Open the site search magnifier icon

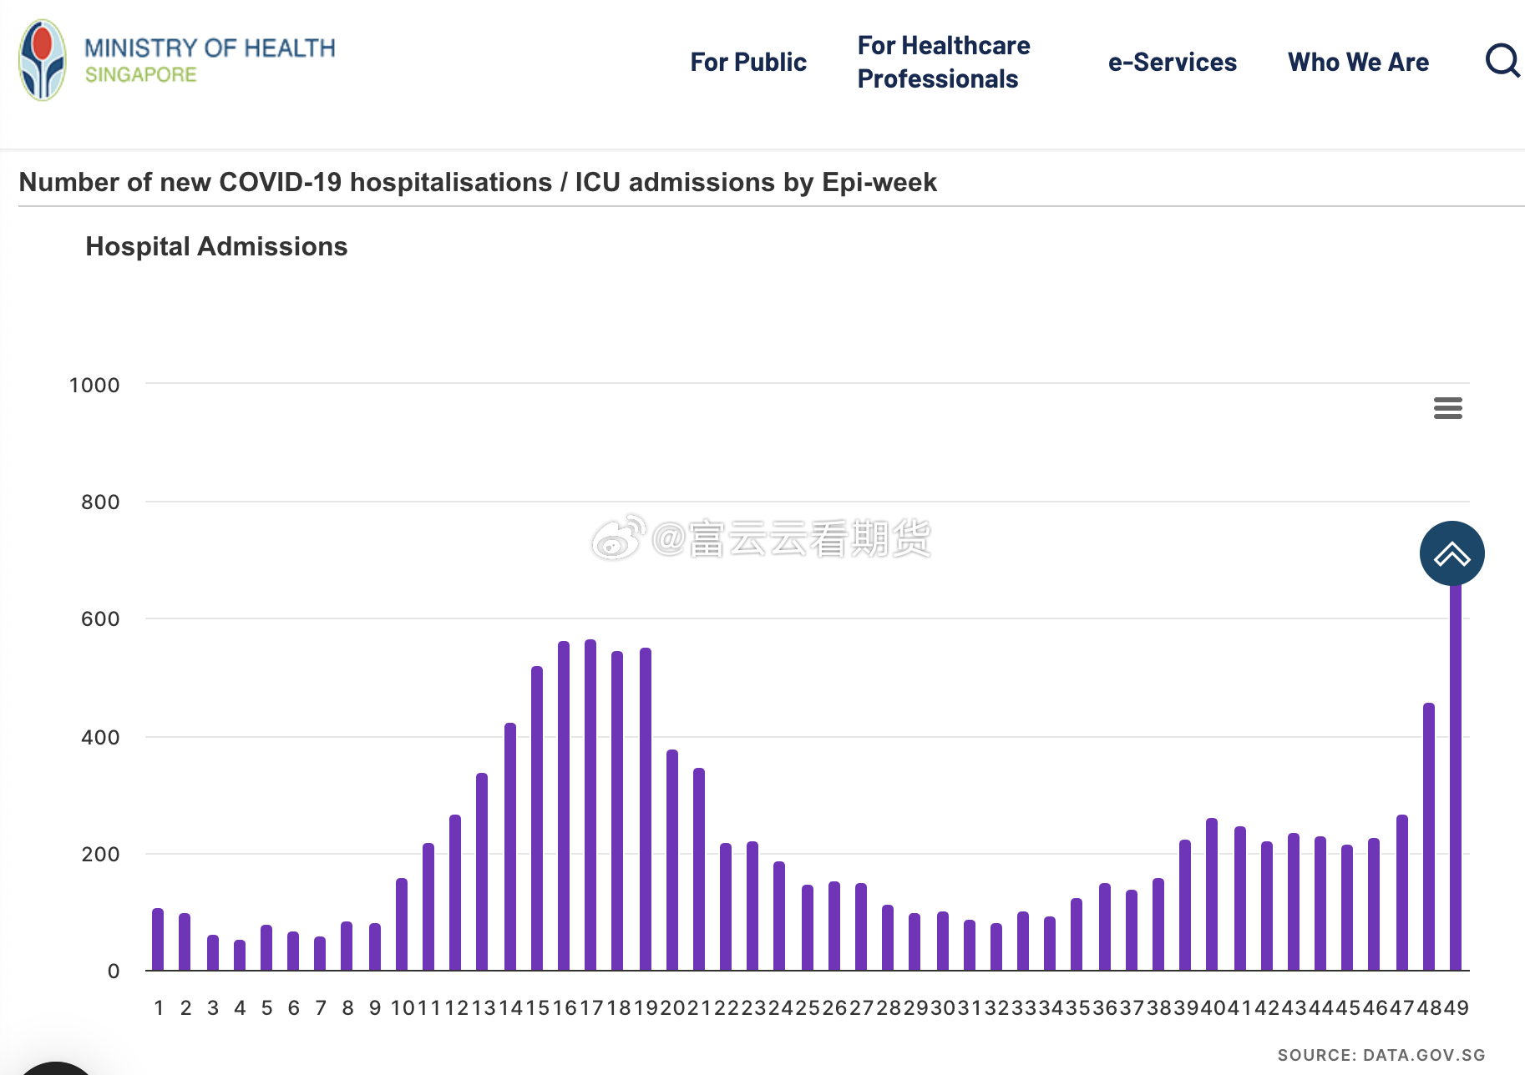pos(1502,61)
